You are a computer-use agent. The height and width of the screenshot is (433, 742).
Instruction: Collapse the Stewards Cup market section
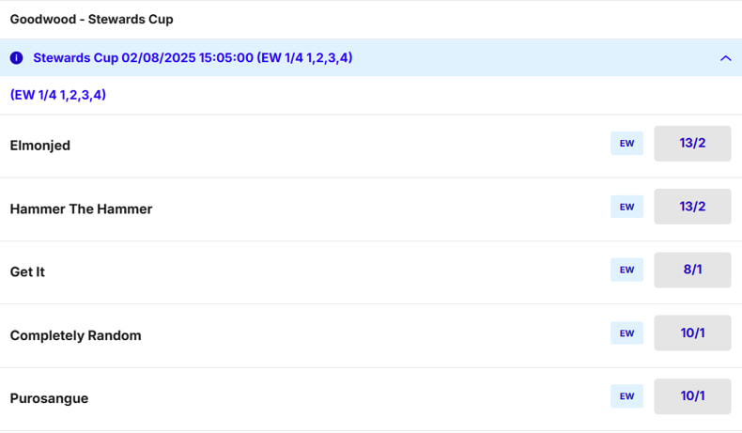pyautogui.click(x=725, y=58)
